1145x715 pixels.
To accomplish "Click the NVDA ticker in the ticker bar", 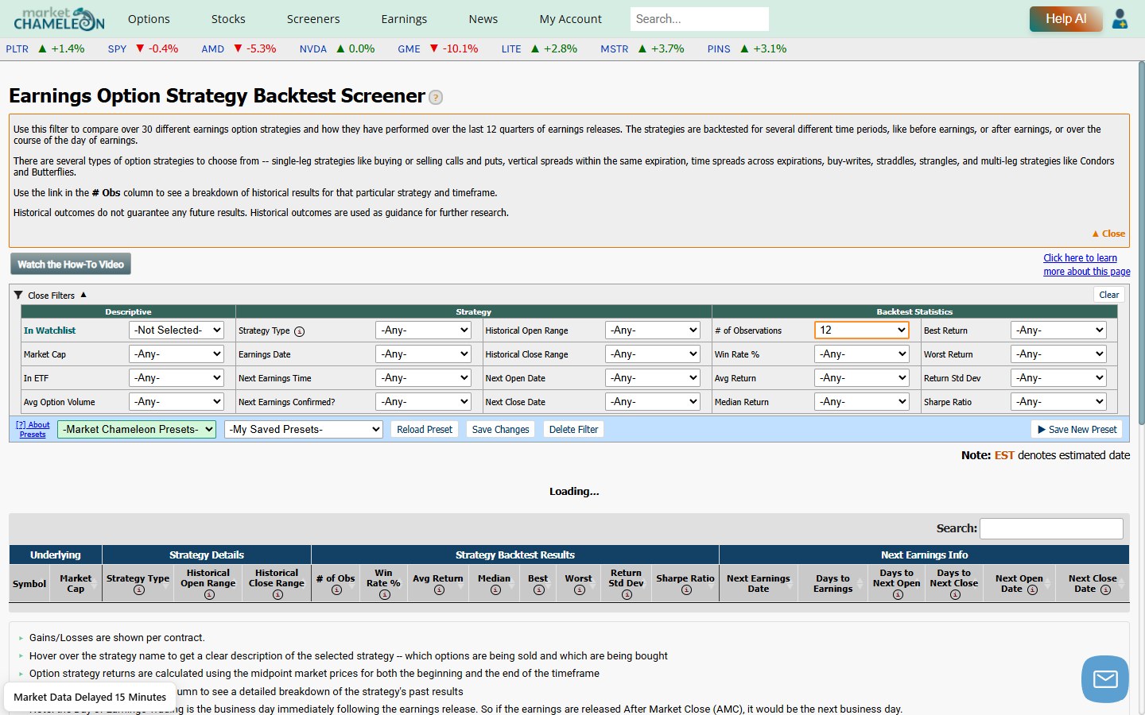I will click(312, 49).
